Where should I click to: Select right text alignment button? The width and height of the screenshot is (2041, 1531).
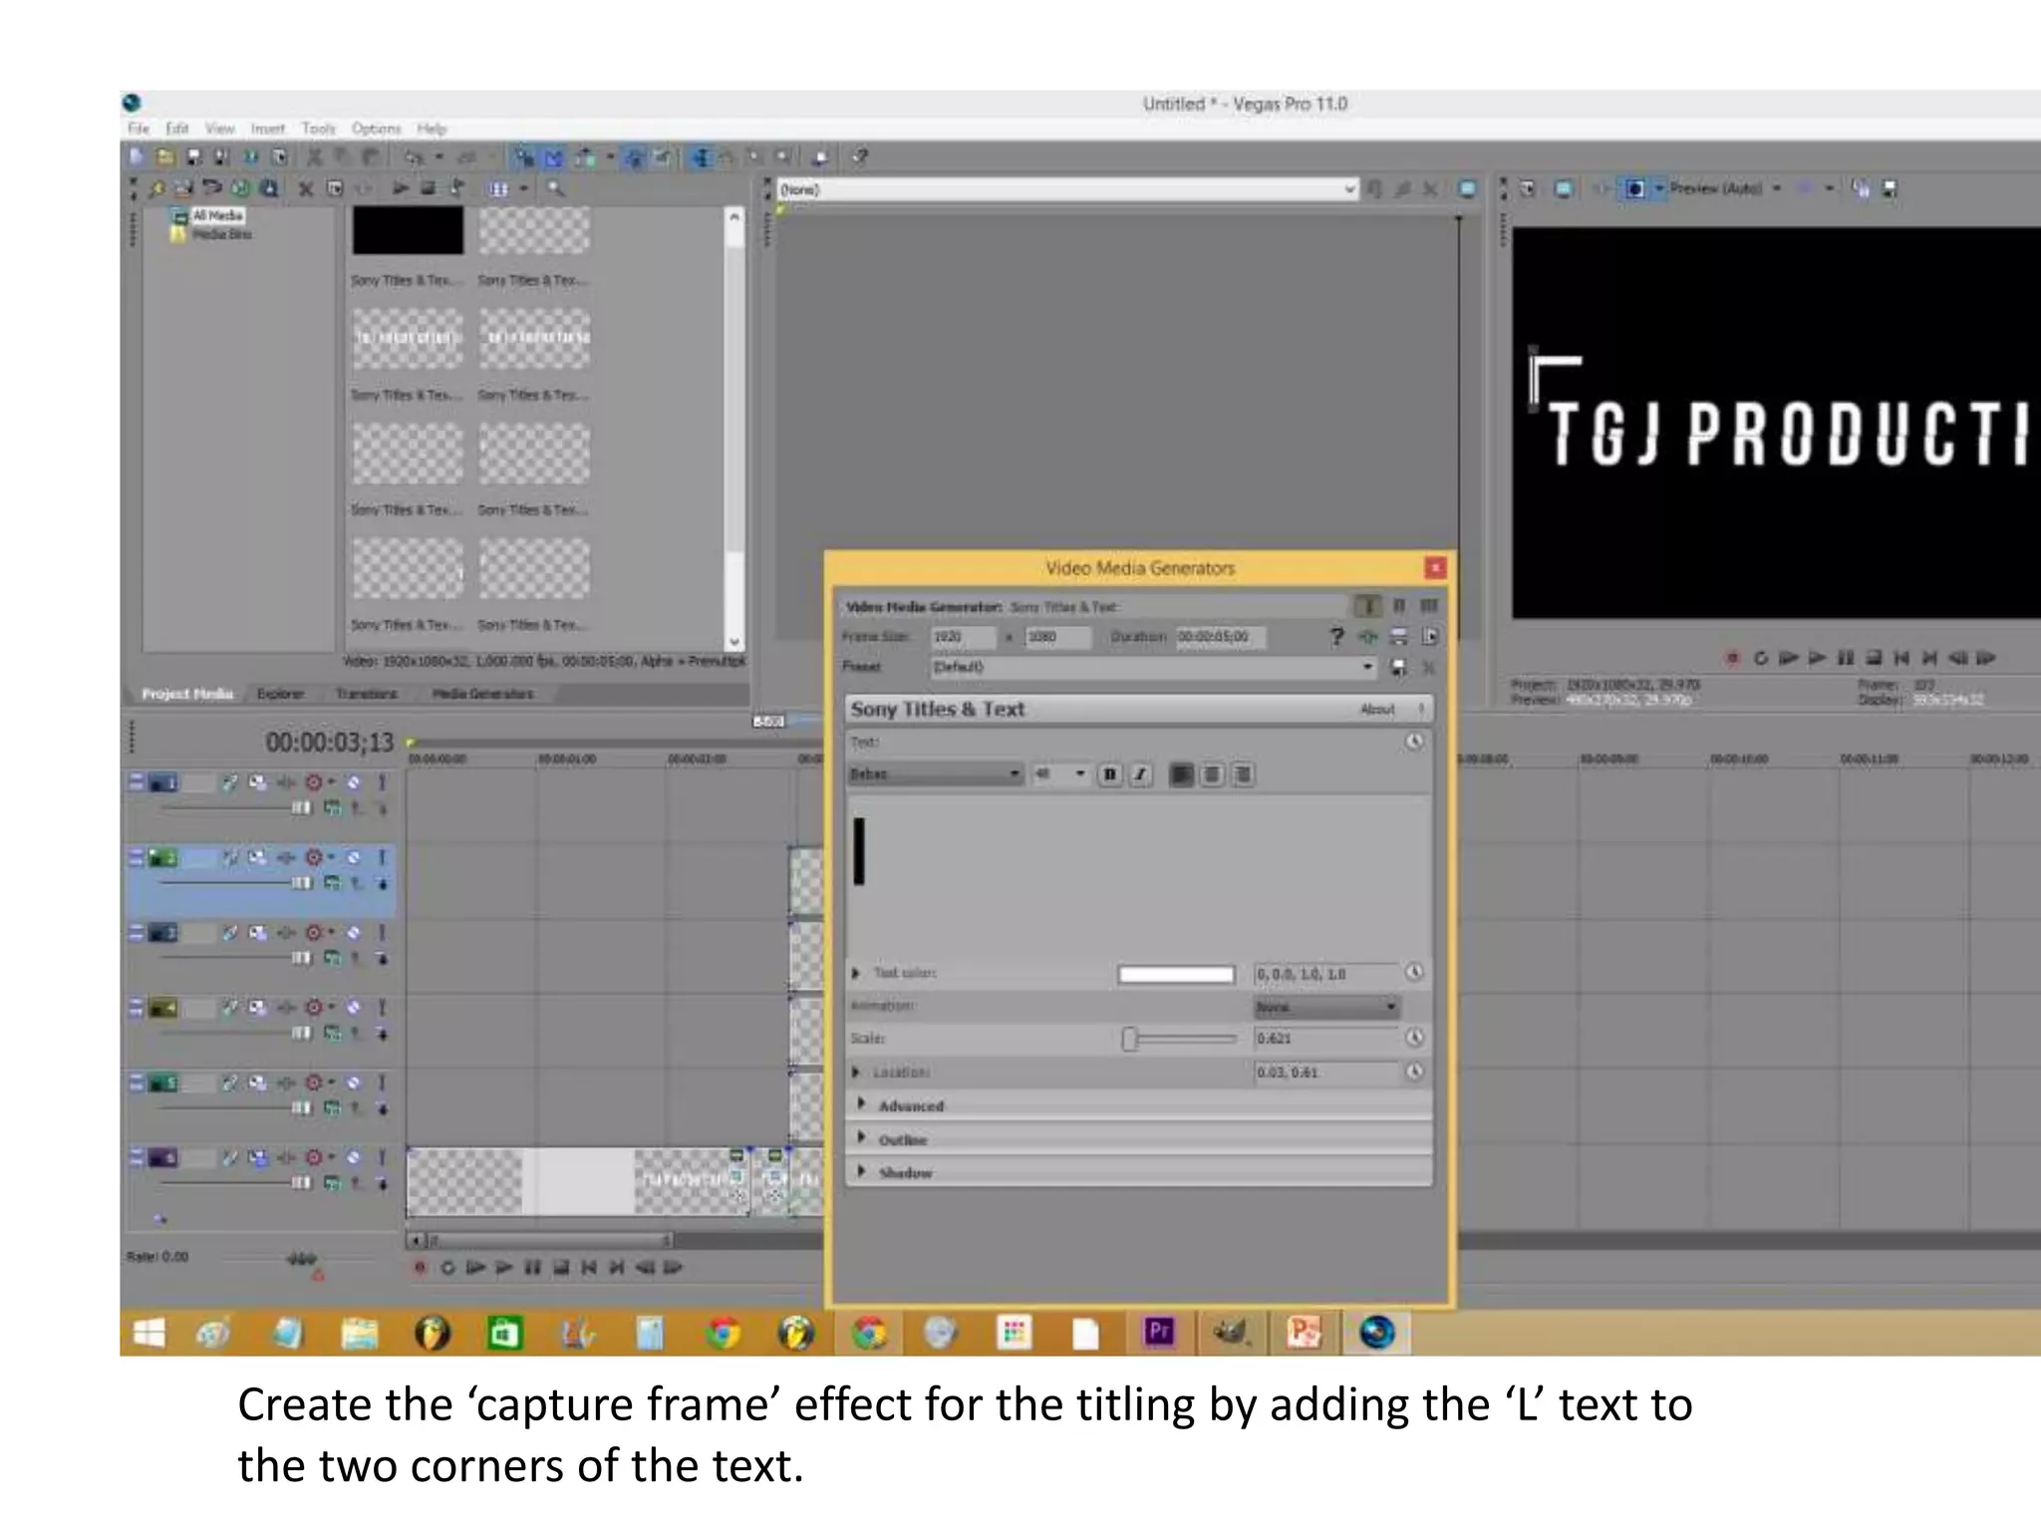[x=1243, y=774]
